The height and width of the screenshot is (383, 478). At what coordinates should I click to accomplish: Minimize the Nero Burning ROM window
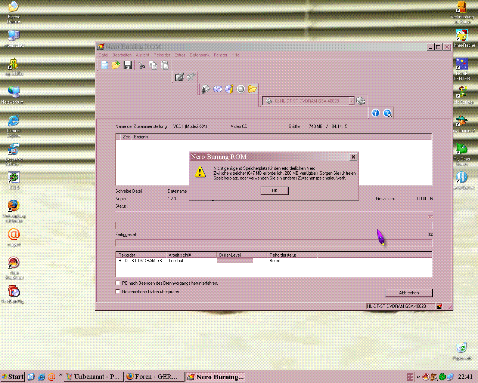[x=431, y=47]
